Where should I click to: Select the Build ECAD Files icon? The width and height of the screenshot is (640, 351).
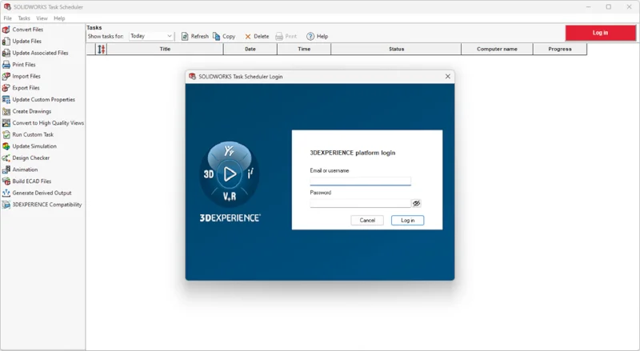6,181
